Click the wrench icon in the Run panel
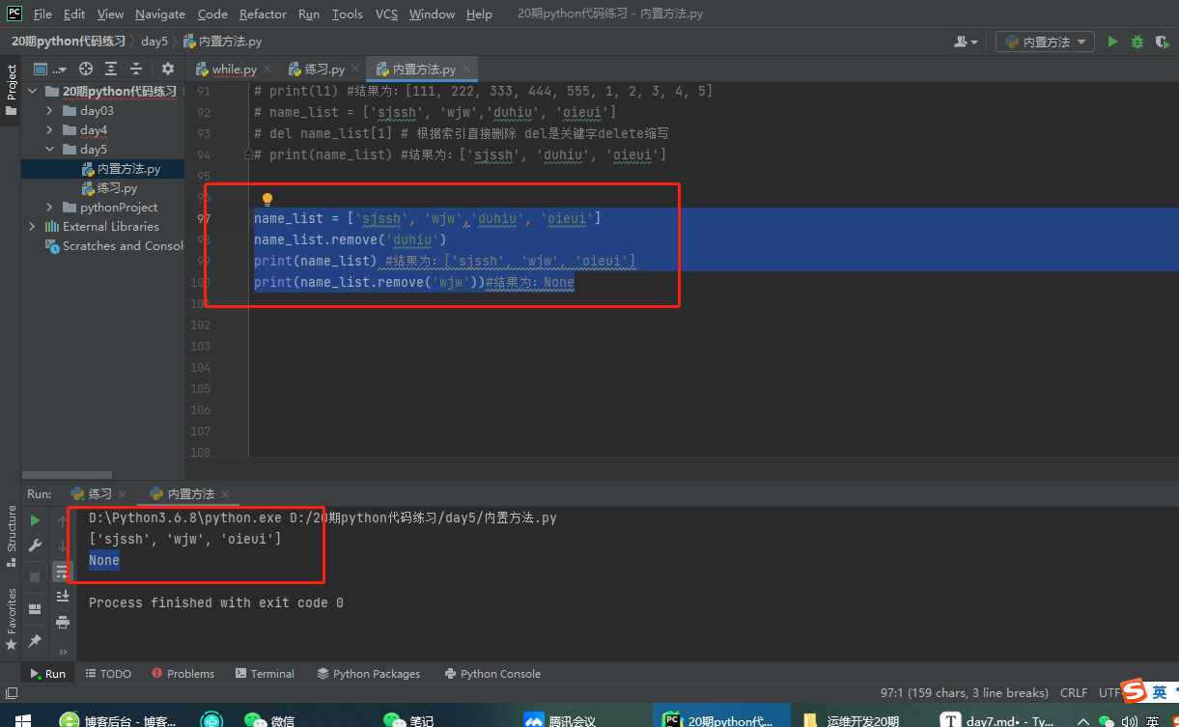 [35, 546]
